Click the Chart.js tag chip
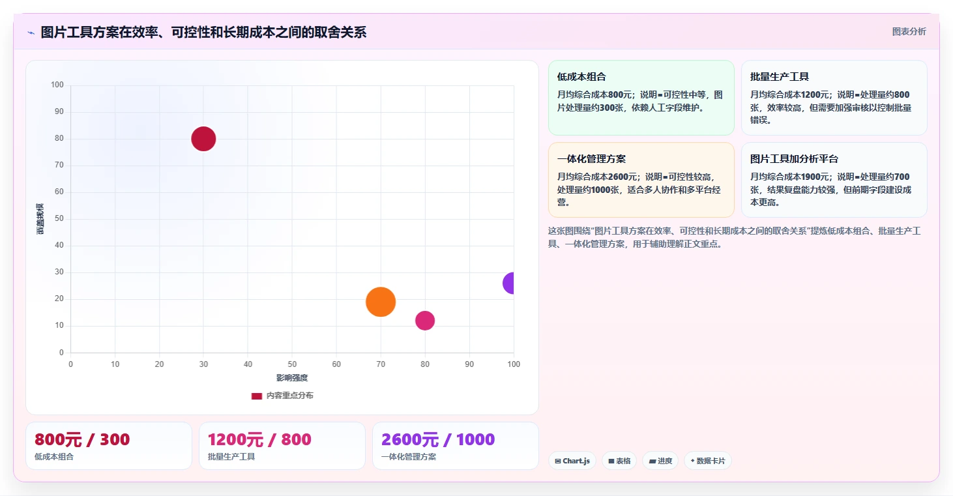The height and width of the screenshot is (496, 953). (x=572, y=461)
